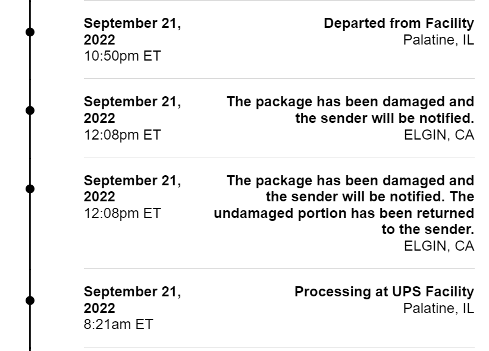This screenshot has height=351, width=489.
Task: Click the timeline dot for the undamaged-portion-returned event
Action: 30,188
